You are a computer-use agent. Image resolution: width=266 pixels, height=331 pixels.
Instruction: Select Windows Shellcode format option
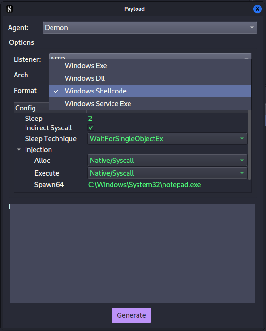pos(150,91)
